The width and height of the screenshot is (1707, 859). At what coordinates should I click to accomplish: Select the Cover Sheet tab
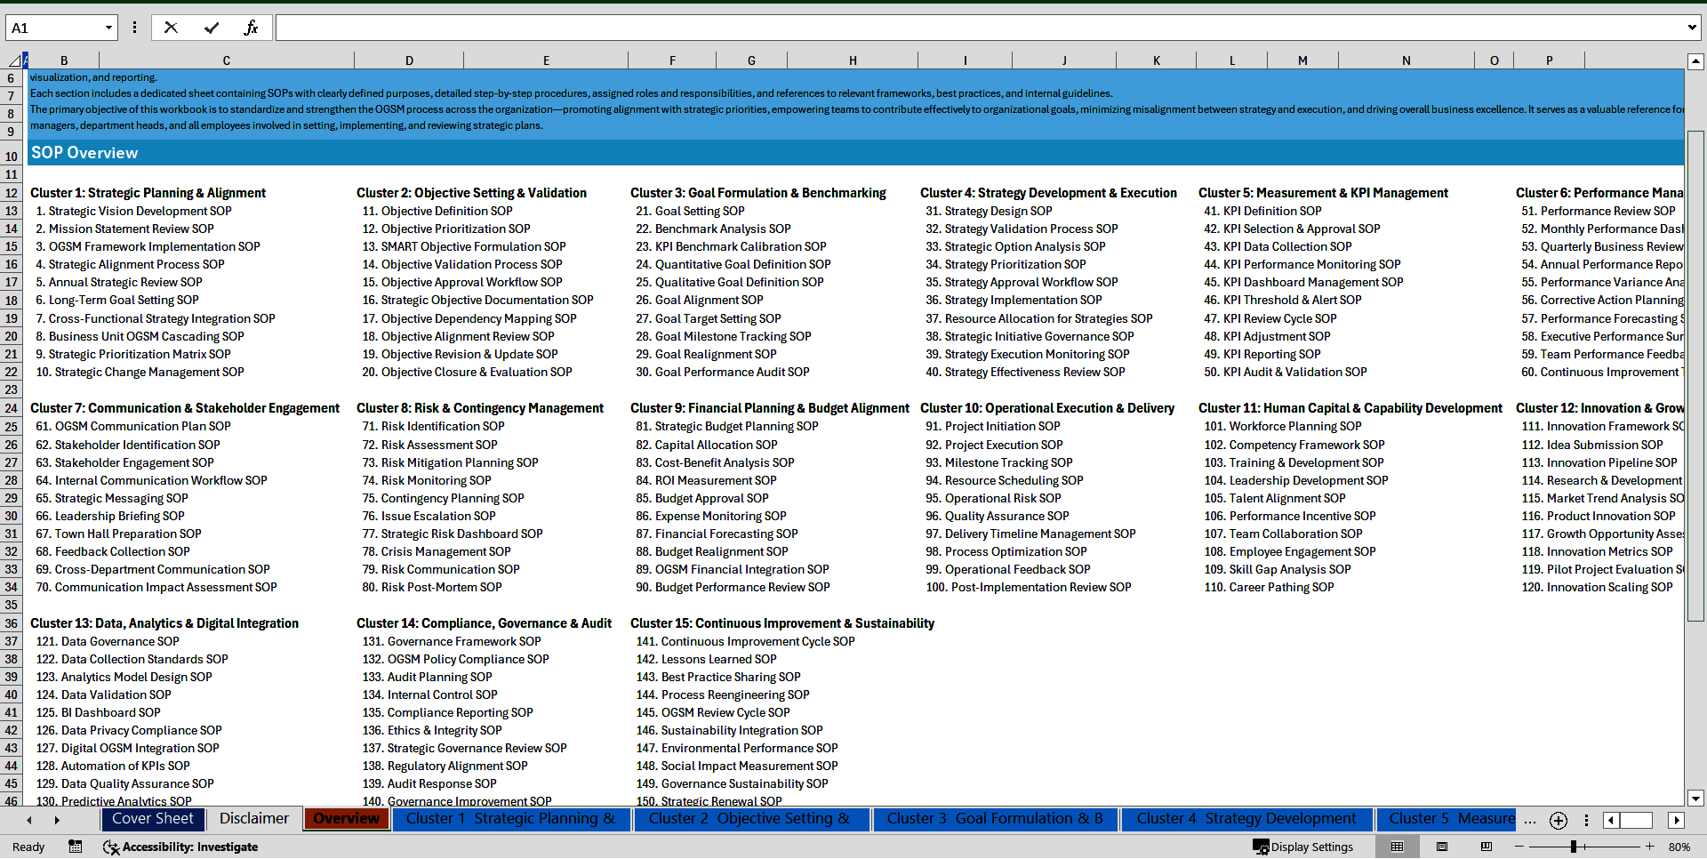pos(153,818)
